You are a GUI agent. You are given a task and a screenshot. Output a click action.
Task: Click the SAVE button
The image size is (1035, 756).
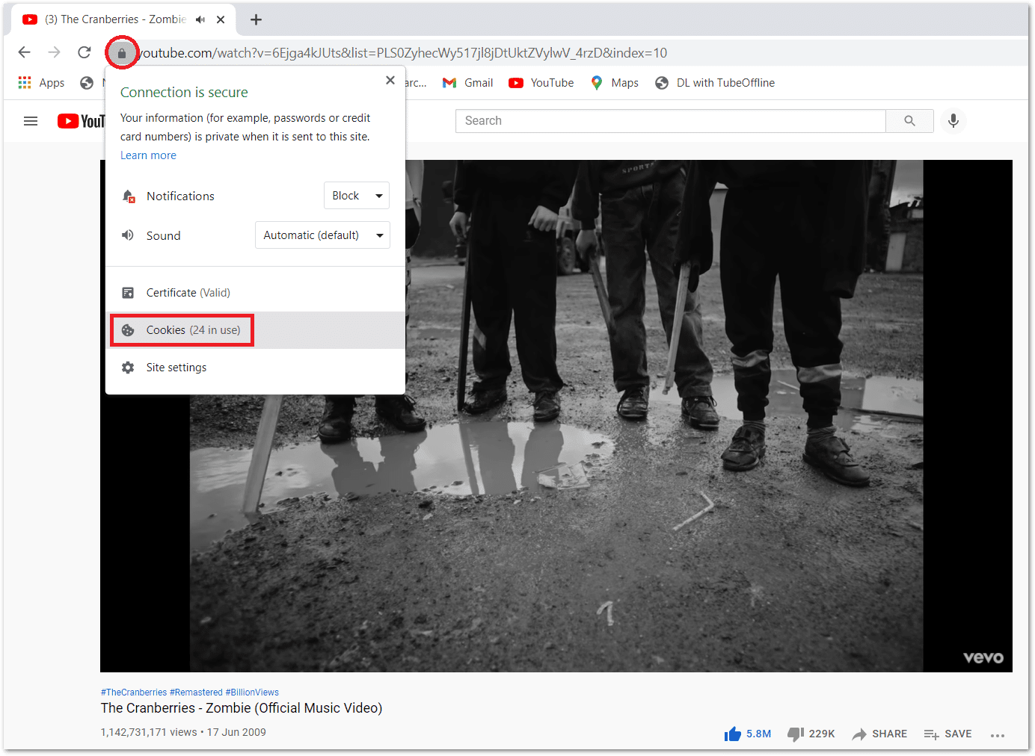[948, 734]
